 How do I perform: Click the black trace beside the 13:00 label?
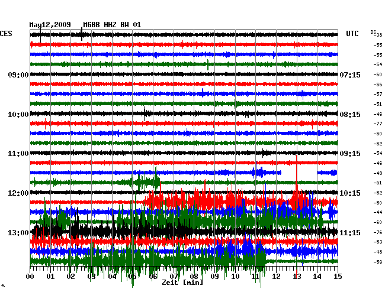(184, 231)
